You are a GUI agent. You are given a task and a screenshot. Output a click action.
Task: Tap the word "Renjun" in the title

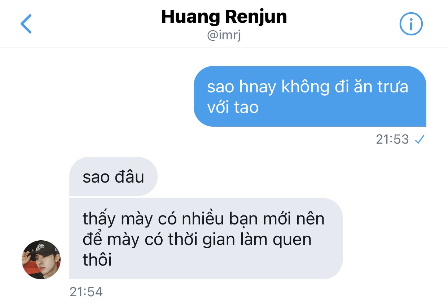tap(254, 17)
